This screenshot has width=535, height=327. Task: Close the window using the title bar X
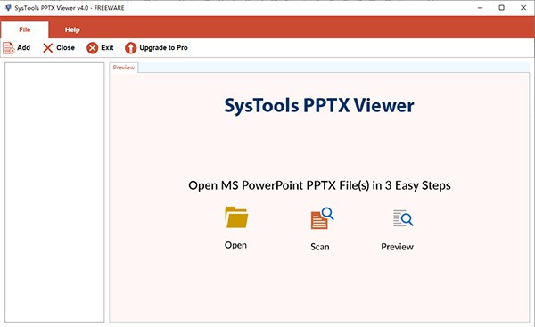click(x=523, y=7)
